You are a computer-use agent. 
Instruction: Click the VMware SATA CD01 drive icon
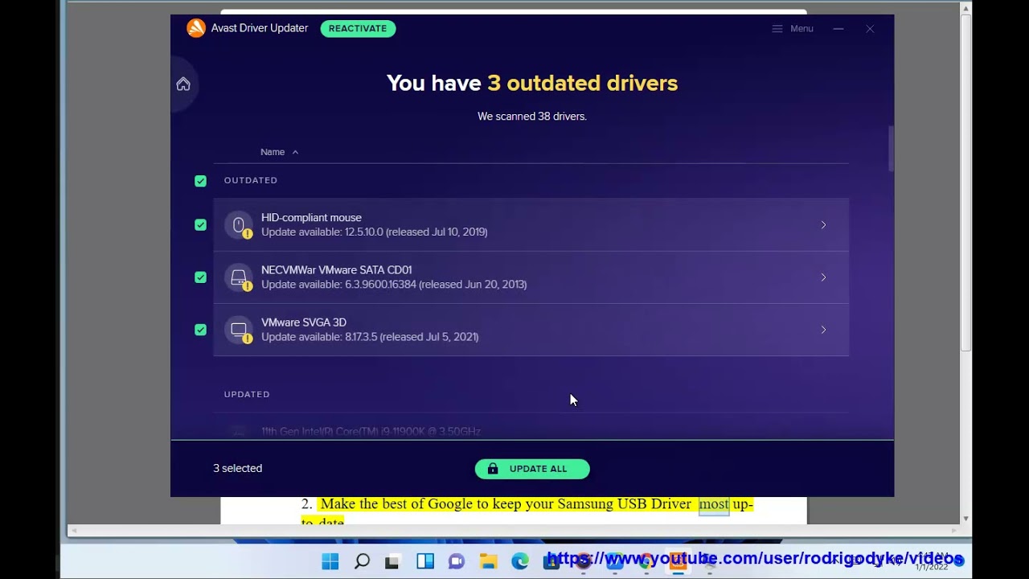pos(239,277)
